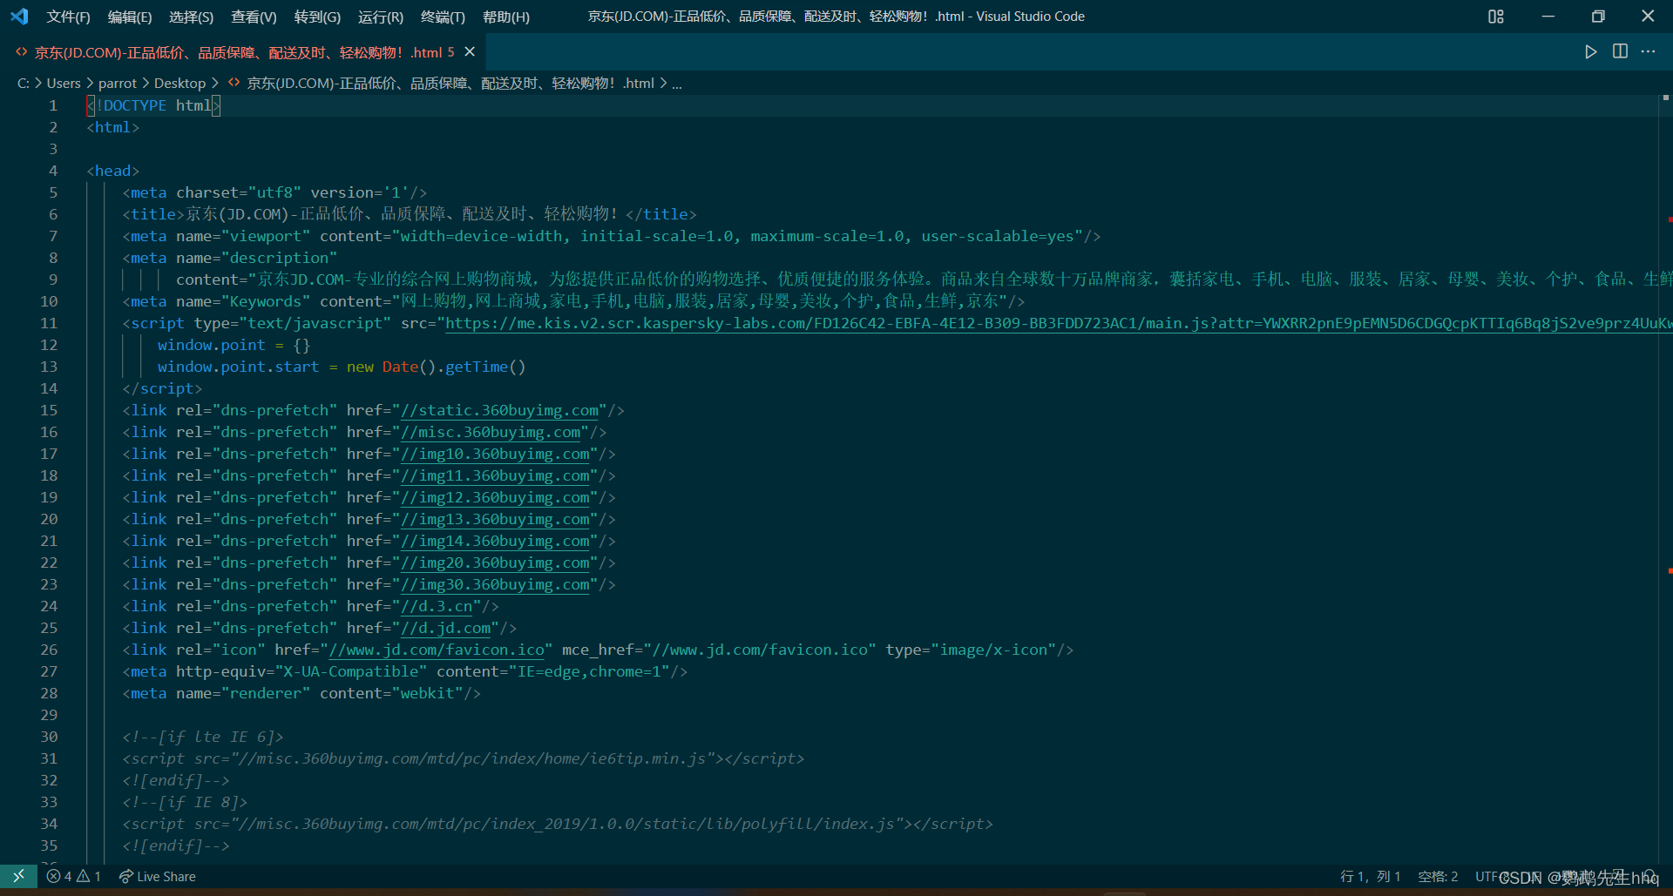The image size is (1673, 896).
Task: Open the 编辑(E) menu
Action: pyautogui.click(x=129, y=17)
